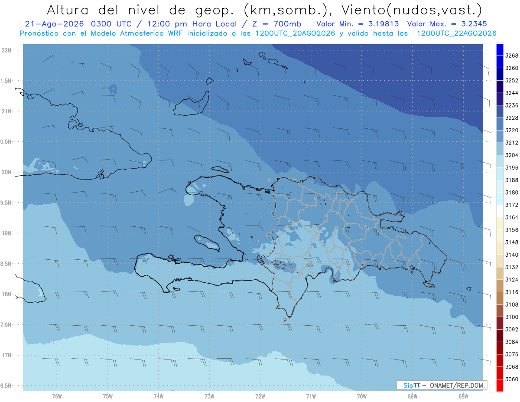
Task: Click the 74W longitude axis label
Action: 159,395
